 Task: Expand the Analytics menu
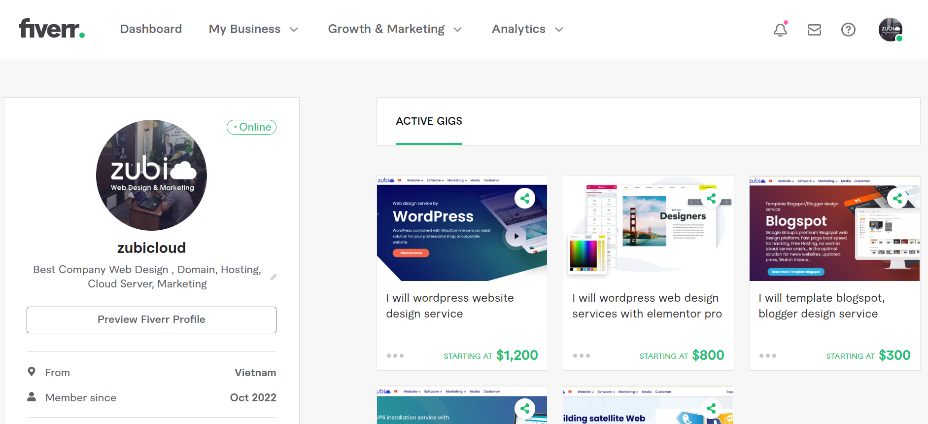coord(527,29)
